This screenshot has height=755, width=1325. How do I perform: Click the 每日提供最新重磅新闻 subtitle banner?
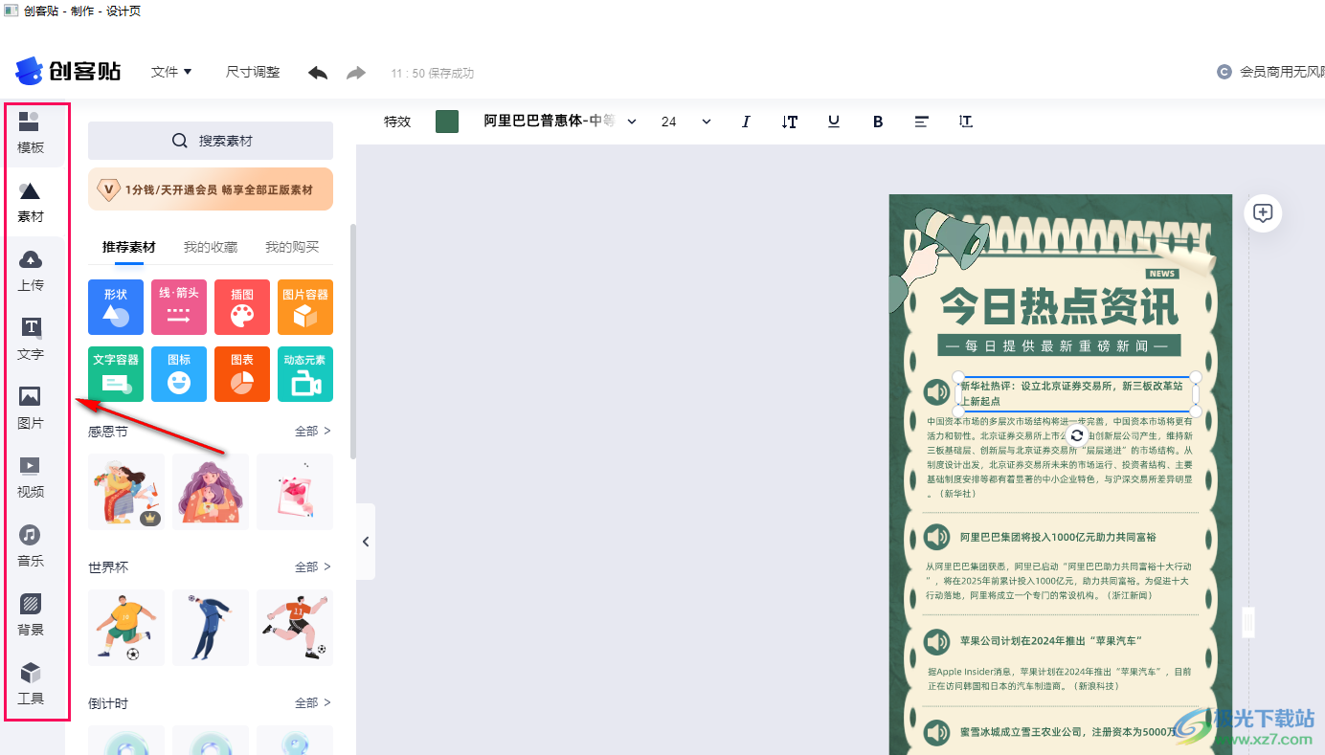1059,345
